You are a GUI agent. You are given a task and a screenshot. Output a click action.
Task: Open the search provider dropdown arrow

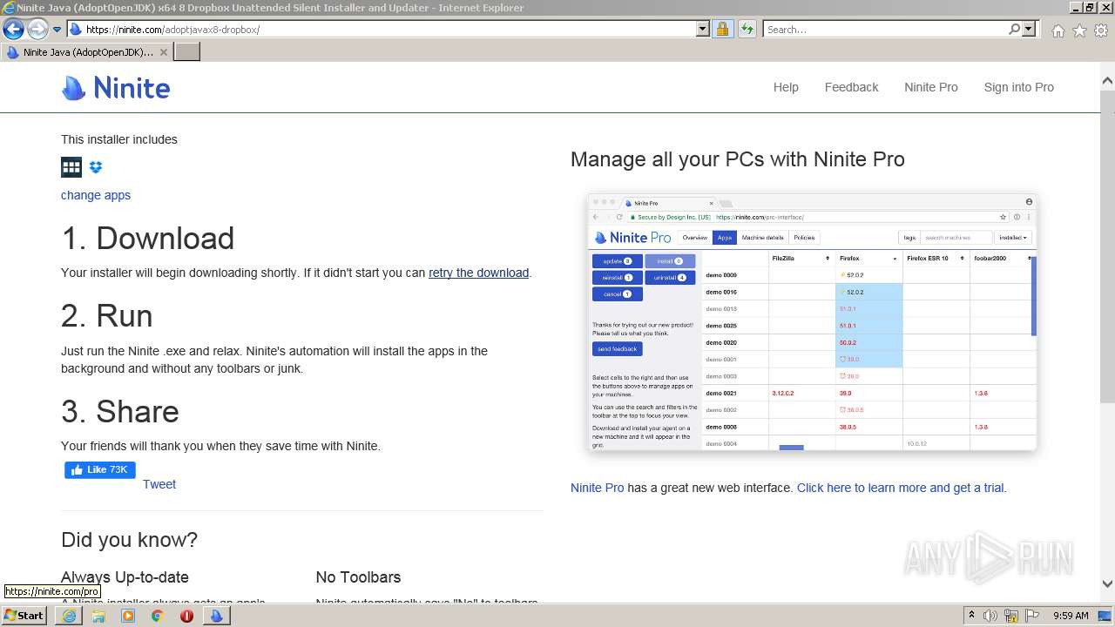click(1029, 29)
